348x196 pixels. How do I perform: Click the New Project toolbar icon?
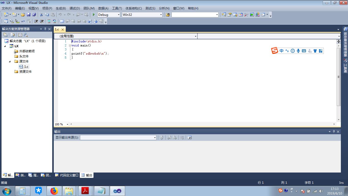pyautogui.click(x=6, y=15)
